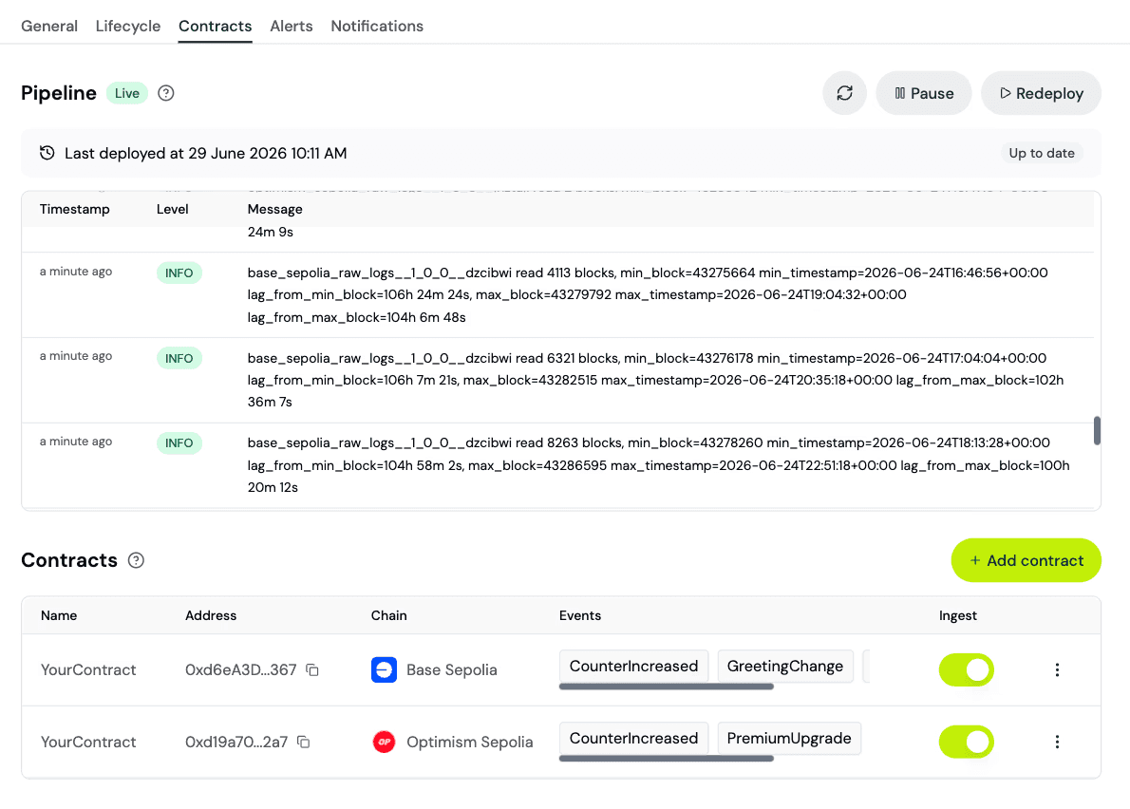The width and height of the screenshot is (1130, 809).
Task: Click the last-deployed history clock icon
Action: coord(47,153)
